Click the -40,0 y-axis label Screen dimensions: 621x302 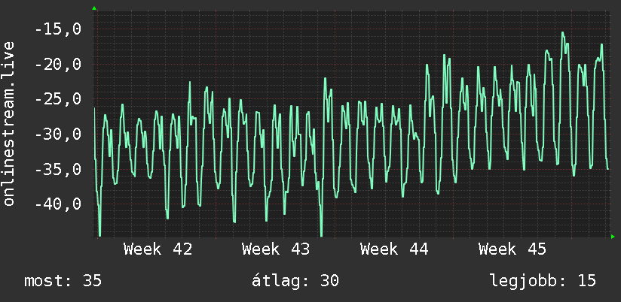pos(58,204)
